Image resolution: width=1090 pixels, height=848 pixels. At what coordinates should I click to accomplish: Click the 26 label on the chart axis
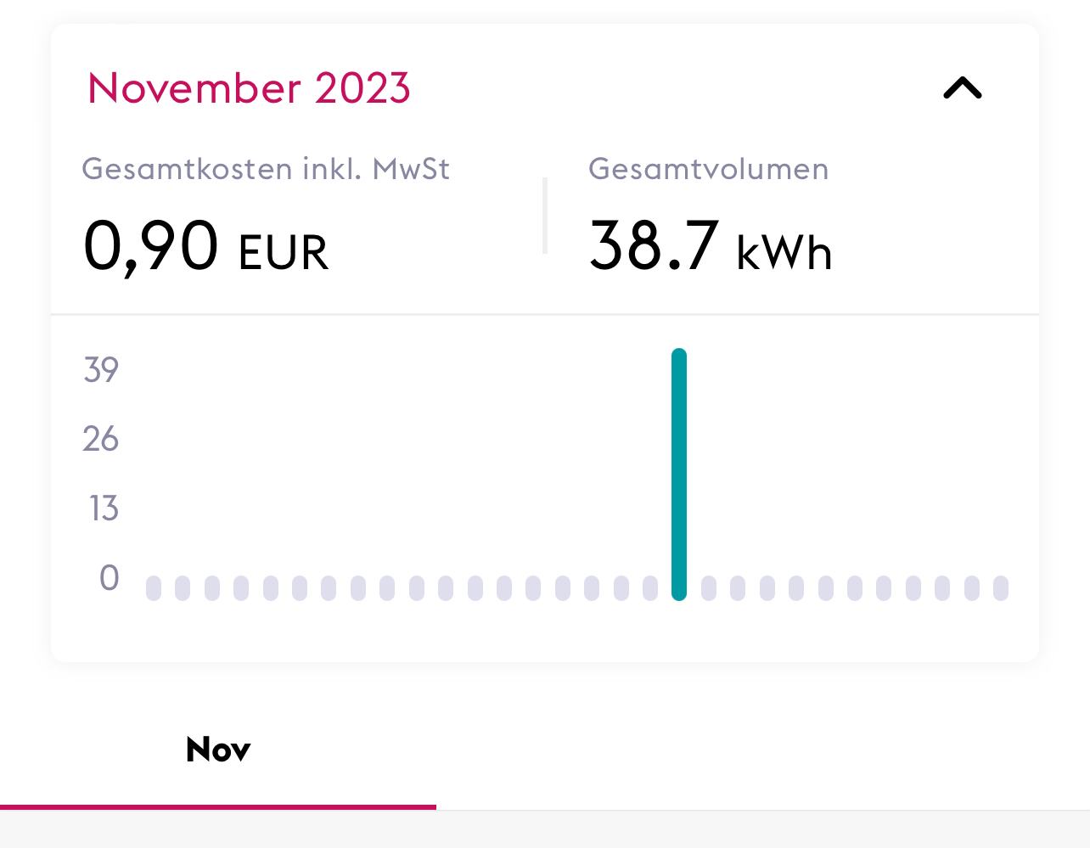100,439
